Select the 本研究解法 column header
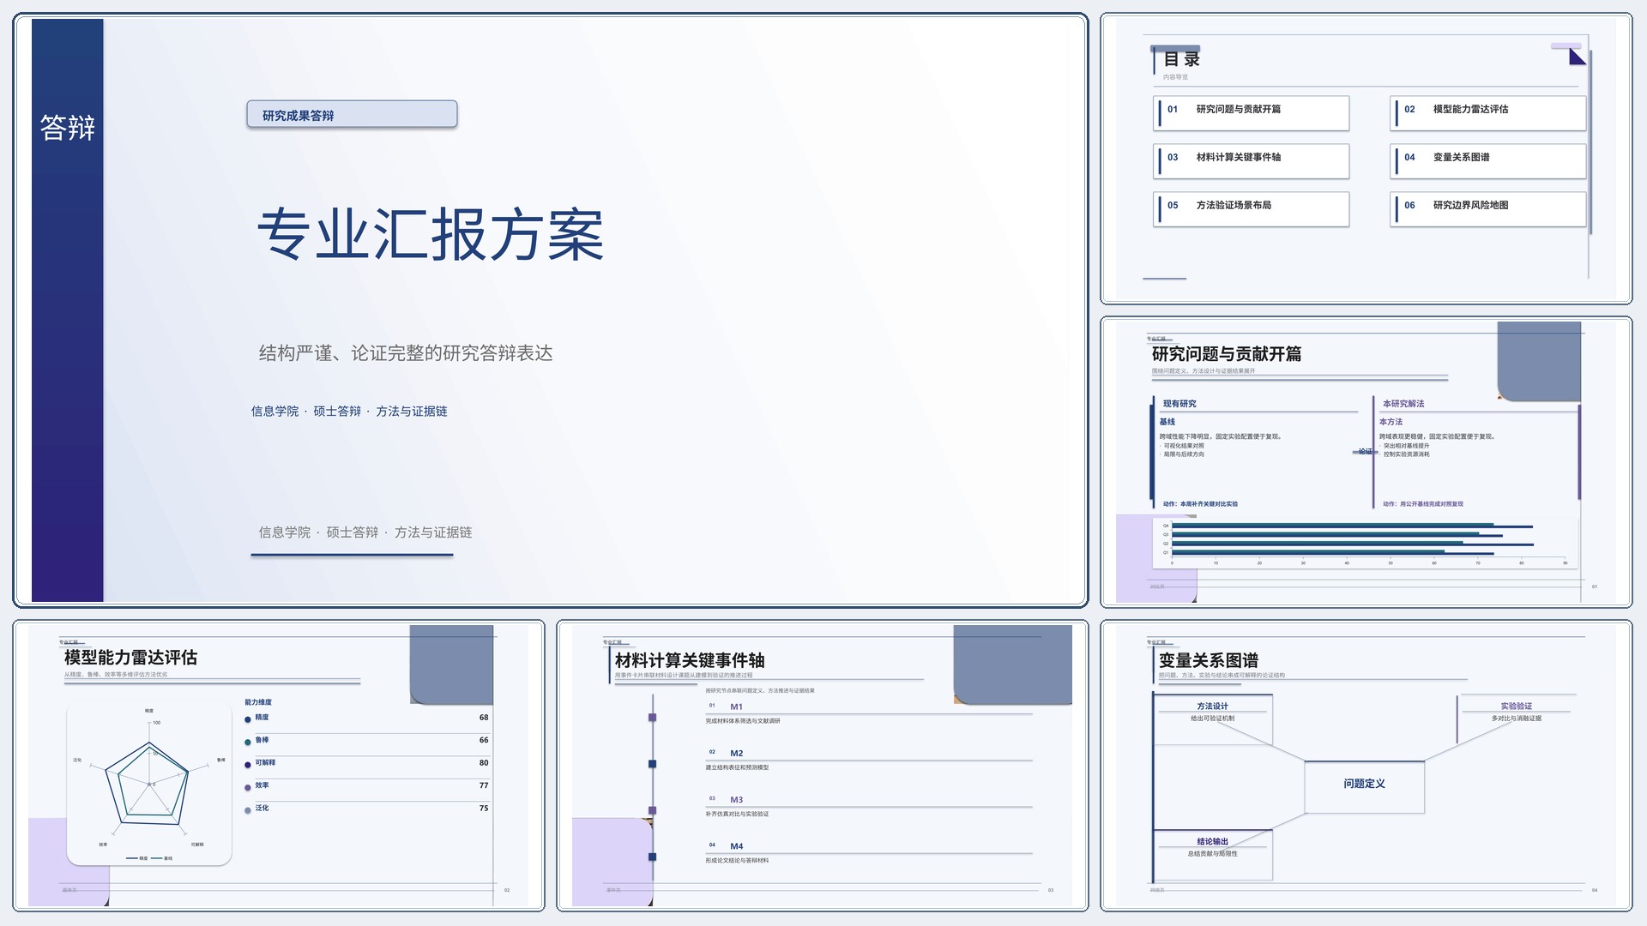 click(1403, 404)
